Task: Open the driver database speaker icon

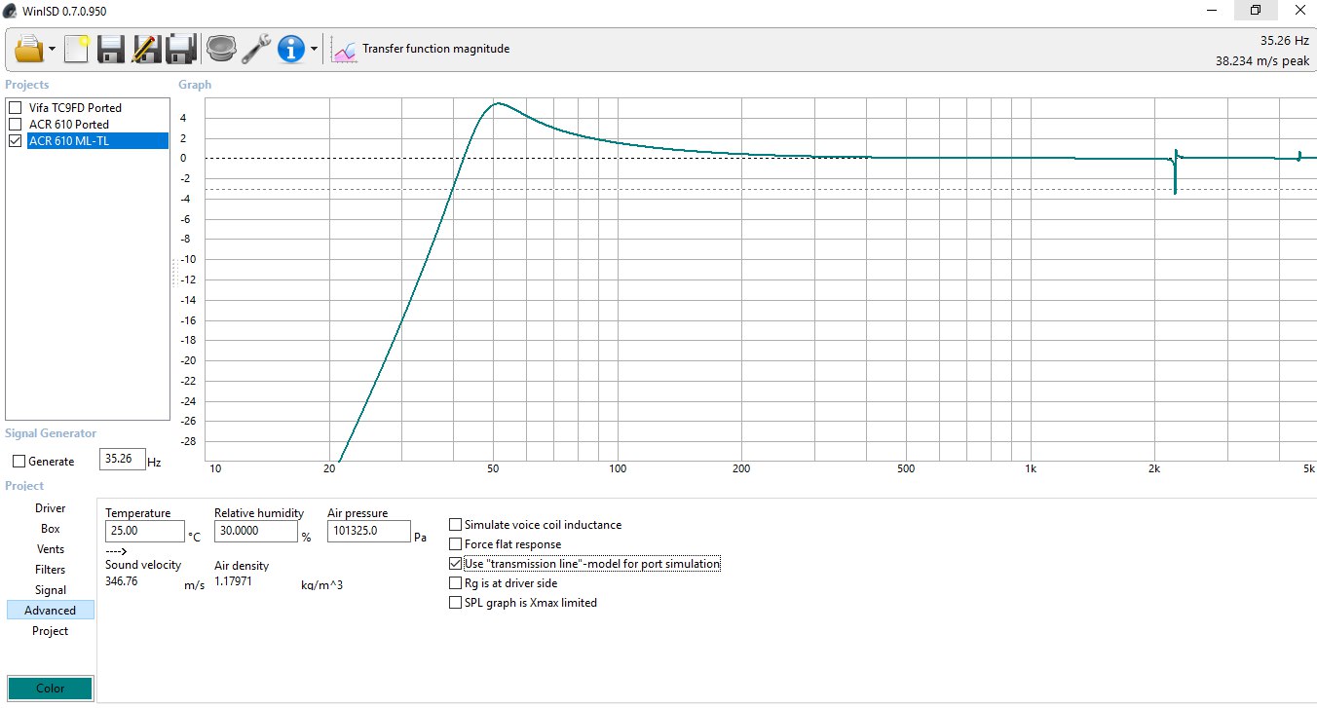Action: pyautogui.click(x=221, y=48)
